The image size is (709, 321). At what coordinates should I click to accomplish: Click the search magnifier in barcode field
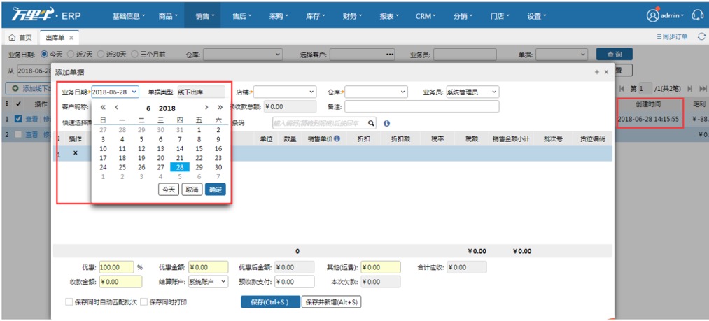(371, 123)
